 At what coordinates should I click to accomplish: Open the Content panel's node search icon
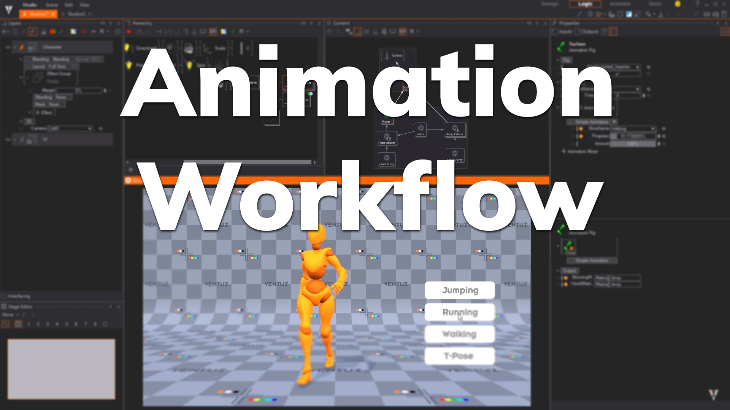(x=348, y=32)
